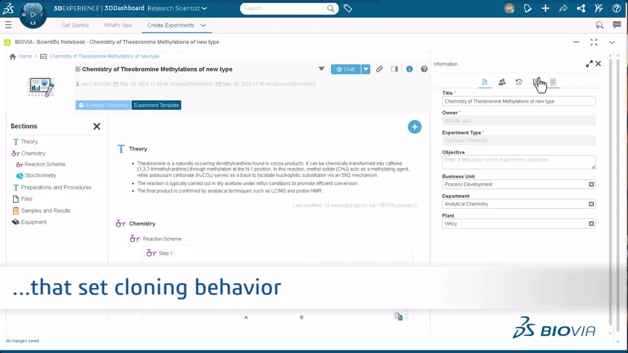Expand the widget options chevron

pos(612,42)
